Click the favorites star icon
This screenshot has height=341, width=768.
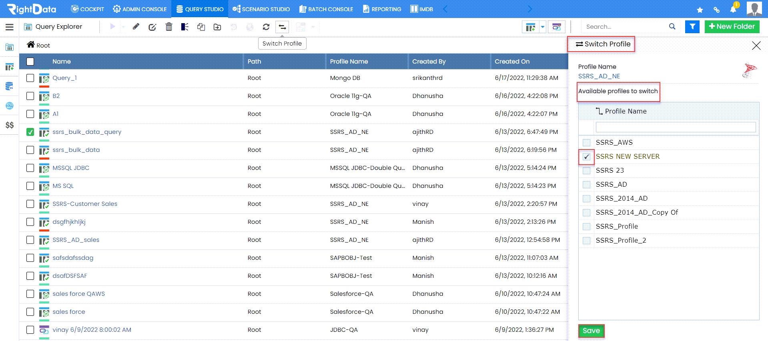[700, 10]
